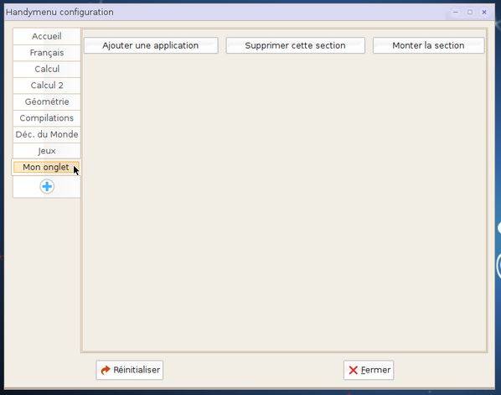Click Supprimer cette section button

click(x=295, y=45)
